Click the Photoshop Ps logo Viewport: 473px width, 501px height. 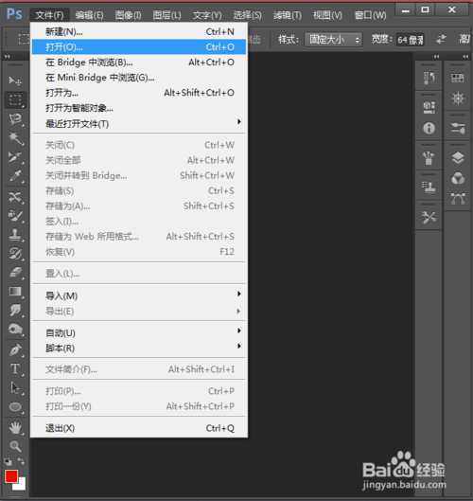(14, 14)
